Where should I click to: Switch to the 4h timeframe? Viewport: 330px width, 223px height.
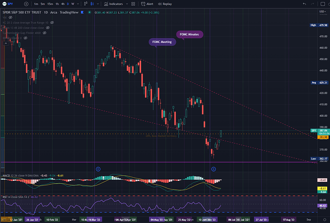coord(63,4)
